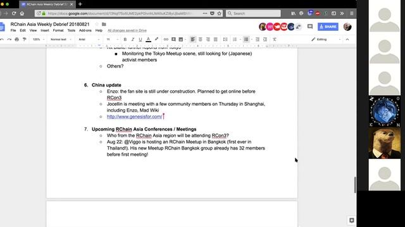Click the Docs home icon

[x=3, y=26]
